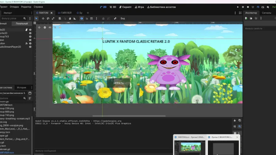
Task: Toggle visibility of the Button node
Action: pos(30,43)
